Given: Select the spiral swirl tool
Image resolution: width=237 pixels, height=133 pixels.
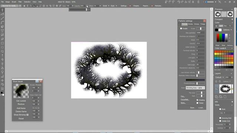Looking at the screenshot, I should click(2, 85).
